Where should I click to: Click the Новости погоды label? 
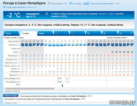click(x=11, y=96)
